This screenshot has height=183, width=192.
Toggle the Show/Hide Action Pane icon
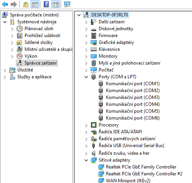[x=55, y=4]
